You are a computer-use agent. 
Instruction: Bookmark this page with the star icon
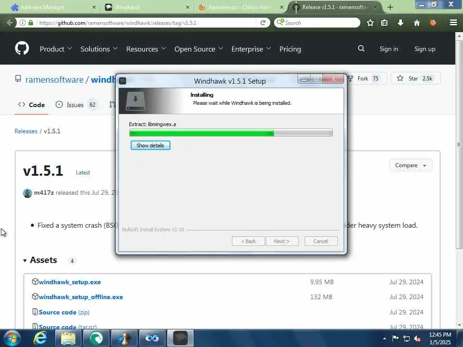click(370, 23)
